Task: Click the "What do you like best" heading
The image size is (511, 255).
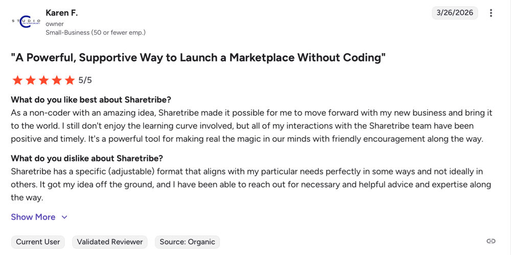Action: tap(91, 99)
